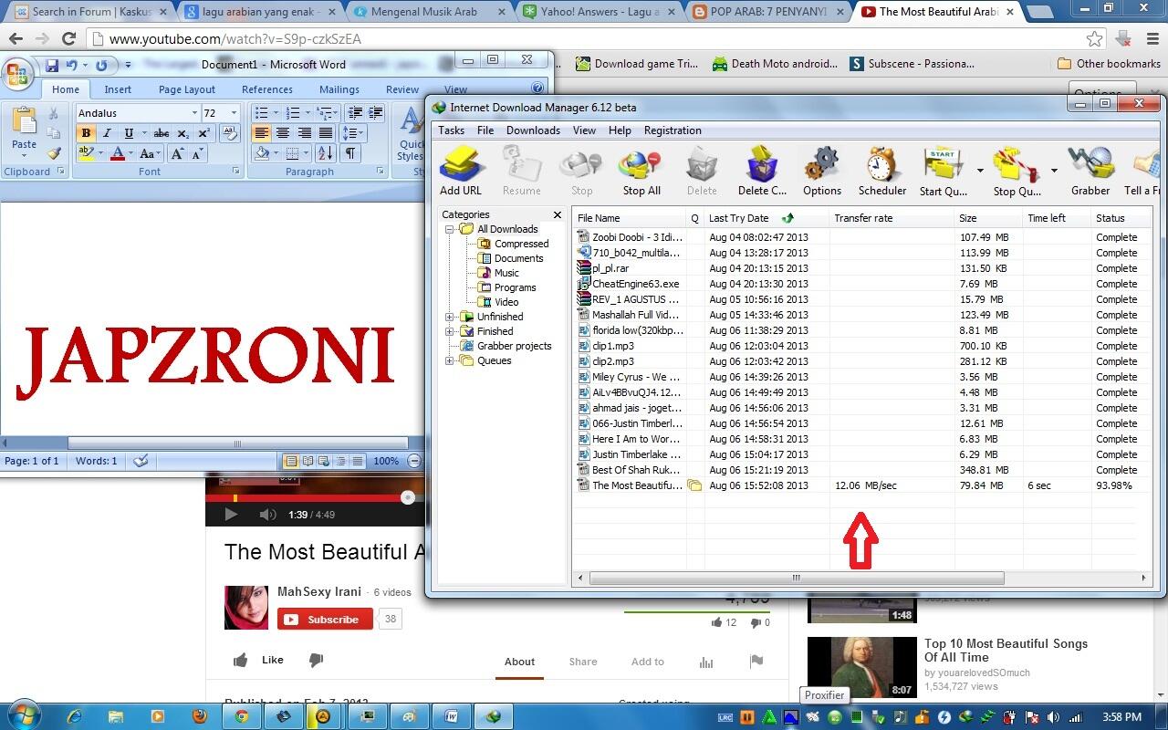
Task: Open the Scheduler clock icon
Action: coord(882,171)
